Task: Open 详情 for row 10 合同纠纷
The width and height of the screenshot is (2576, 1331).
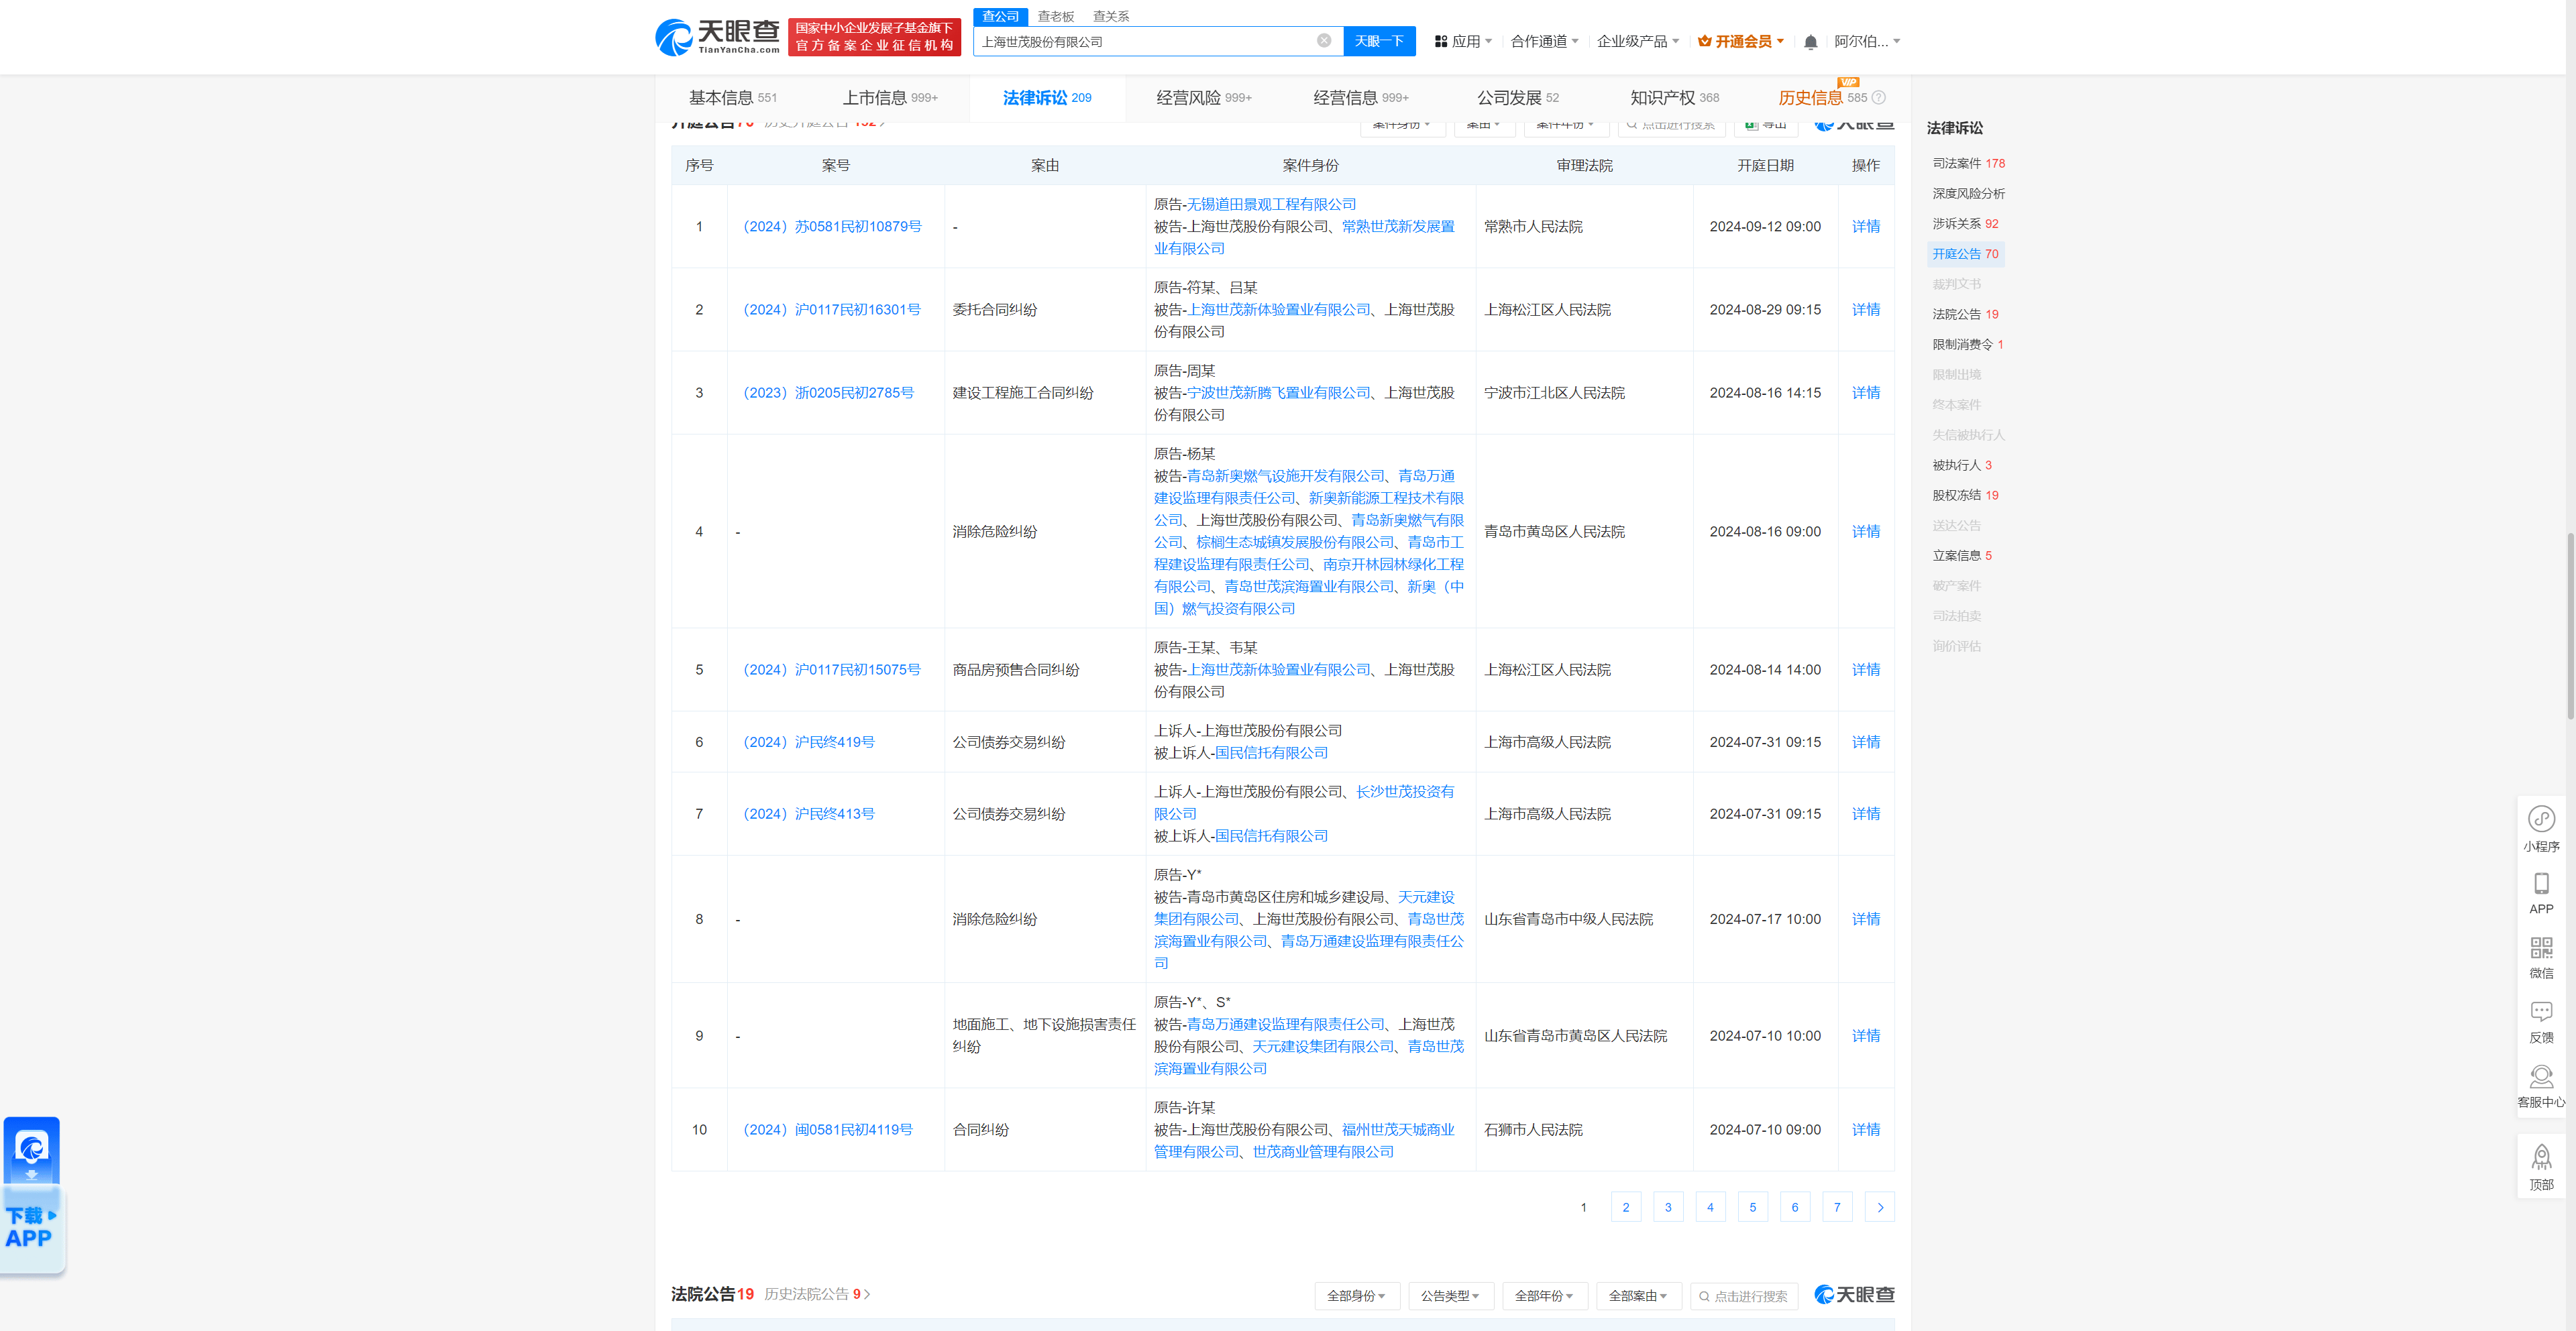Action: (x=1865, y=1129)
